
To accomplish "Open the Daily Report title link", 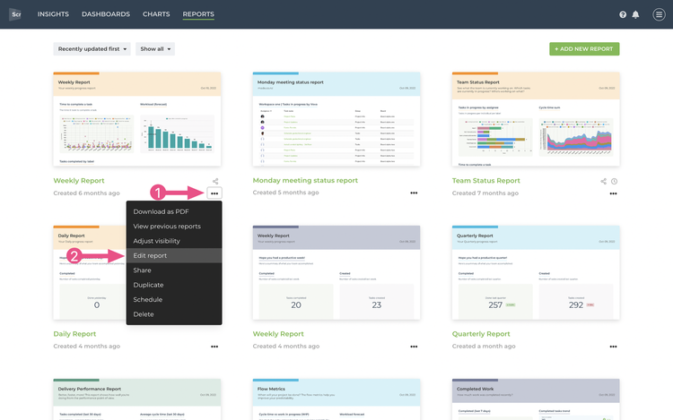I will point(74,334).
